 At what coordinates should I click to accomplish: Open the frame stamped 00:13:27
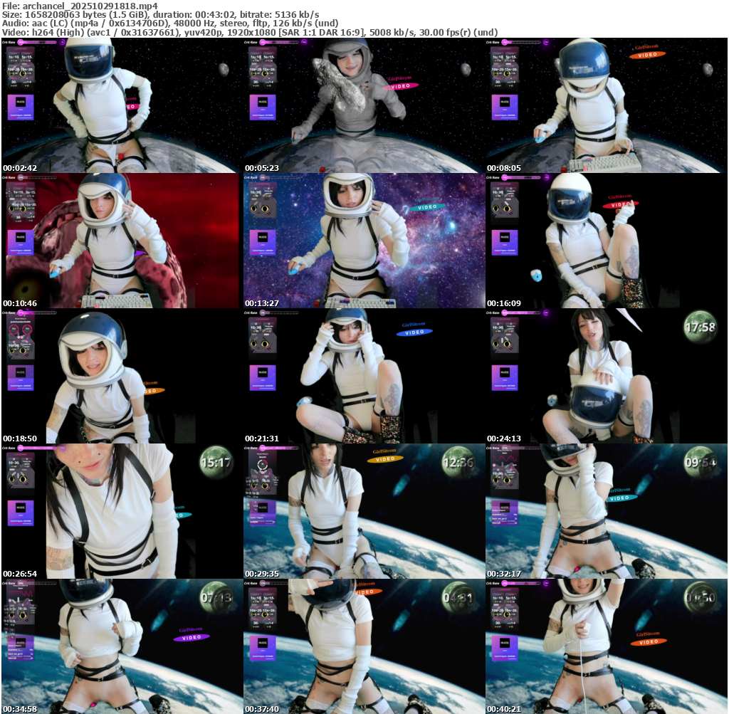coord(364,241)
